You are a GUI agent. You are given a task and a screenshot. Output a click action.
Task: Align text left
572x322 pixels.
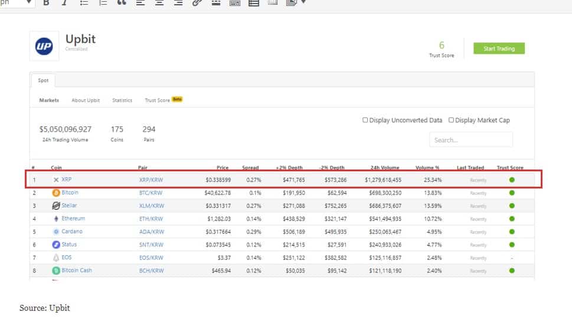140,3
